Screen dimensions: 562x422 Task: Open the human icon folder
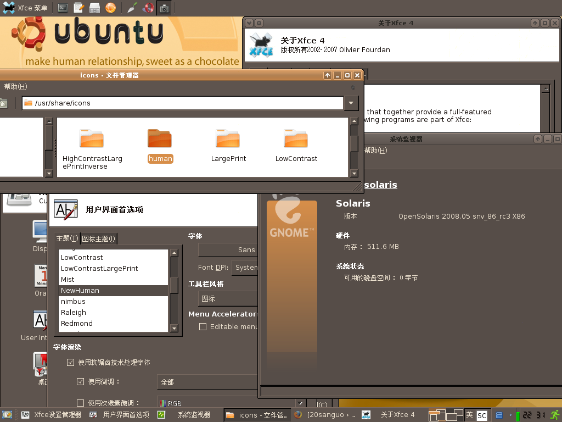click(160, 146)
